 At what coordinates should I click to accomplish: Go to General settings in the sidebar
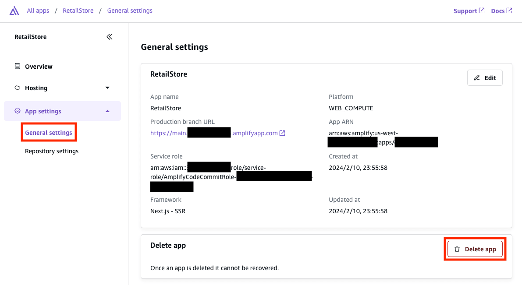(49, 133)
